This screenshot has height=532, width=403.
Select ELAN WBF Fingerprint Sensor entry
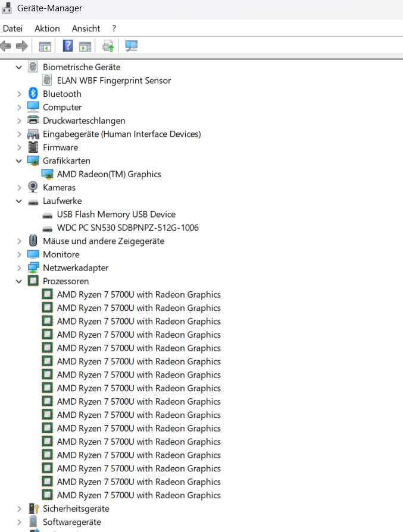[x=114, y=80]
